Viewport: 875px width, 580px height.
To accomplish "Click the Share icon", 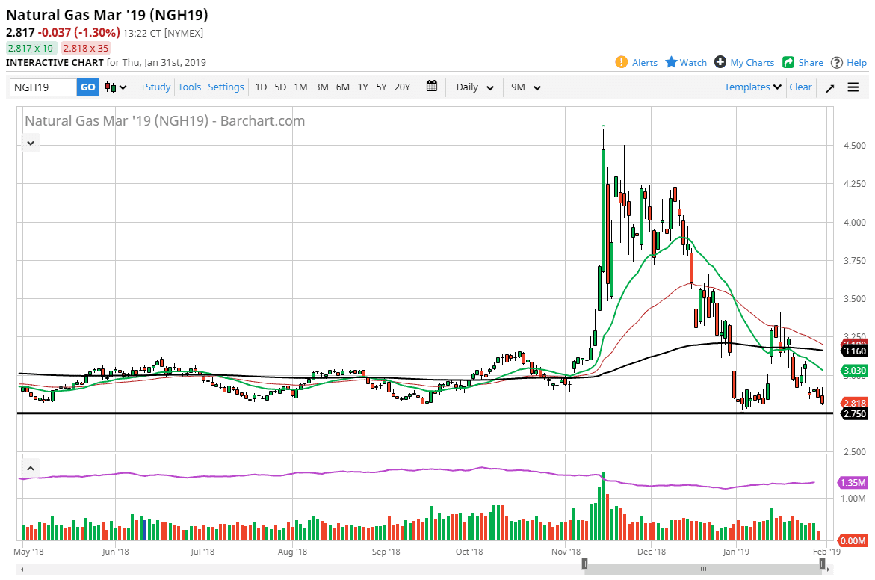I will pyautogui.click(x=788, y=62).
